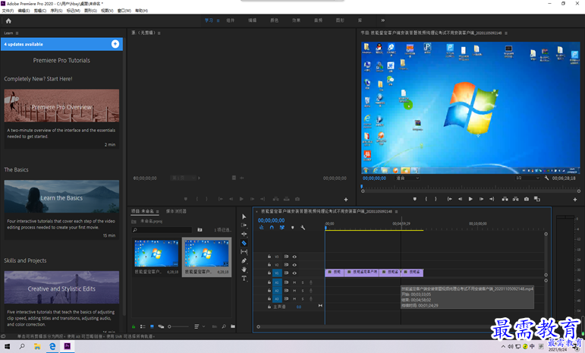Click Lift button in Program Monitor

point(505,199)
